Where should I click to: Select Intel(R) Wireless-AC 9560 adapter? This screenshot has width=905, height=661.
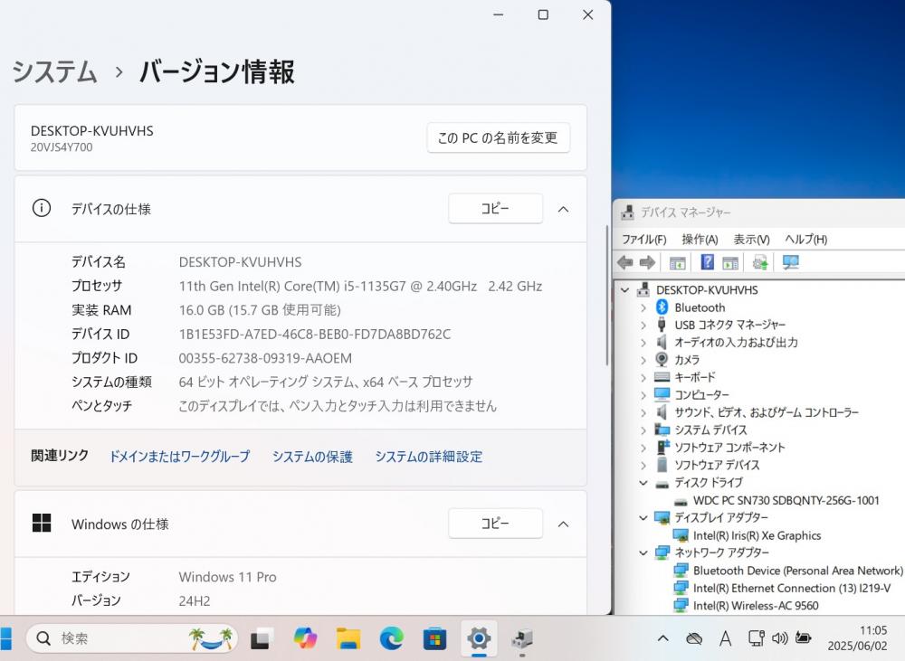756,606
